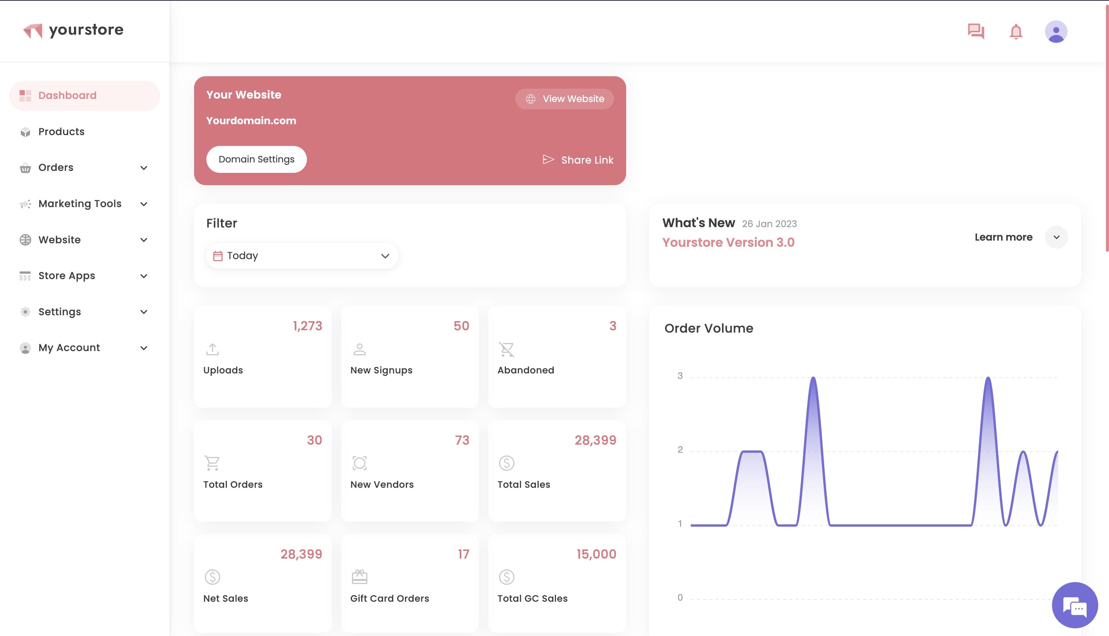Open the chat messages icon in the header
This screenshot has height=636, width=1109.
976,31
